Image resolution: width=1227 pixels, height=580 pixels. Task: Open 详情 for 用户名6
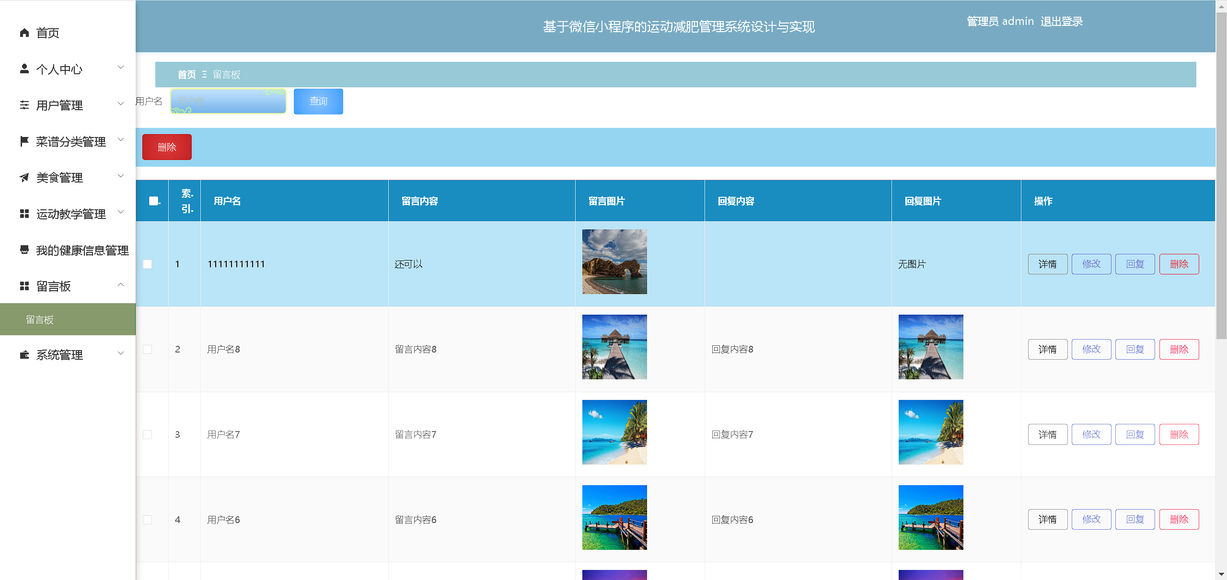pyautogui.click(x=1048, y=519)
